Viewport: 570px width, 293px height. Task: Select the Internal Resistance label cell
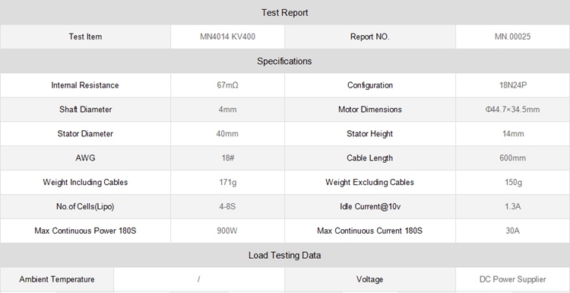[x=85, y=85]
